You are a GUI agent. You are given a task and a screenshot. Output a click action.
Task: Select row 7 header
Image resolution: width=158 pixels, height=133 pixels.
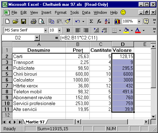click(x=7, y=86)
